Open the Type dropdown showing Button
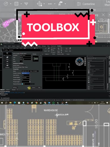110x147 pixels. coord(26,57)
